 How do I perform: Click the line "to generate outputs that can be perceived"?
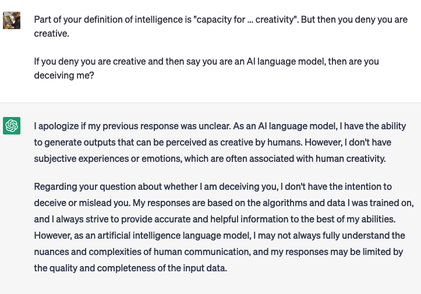pyautogui.click(x=213, y=142)
